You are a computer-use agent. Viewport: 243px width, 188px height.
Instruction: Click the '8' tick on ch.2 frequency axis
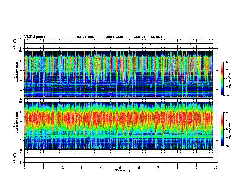pyautogui.click(x=22, y=112)
